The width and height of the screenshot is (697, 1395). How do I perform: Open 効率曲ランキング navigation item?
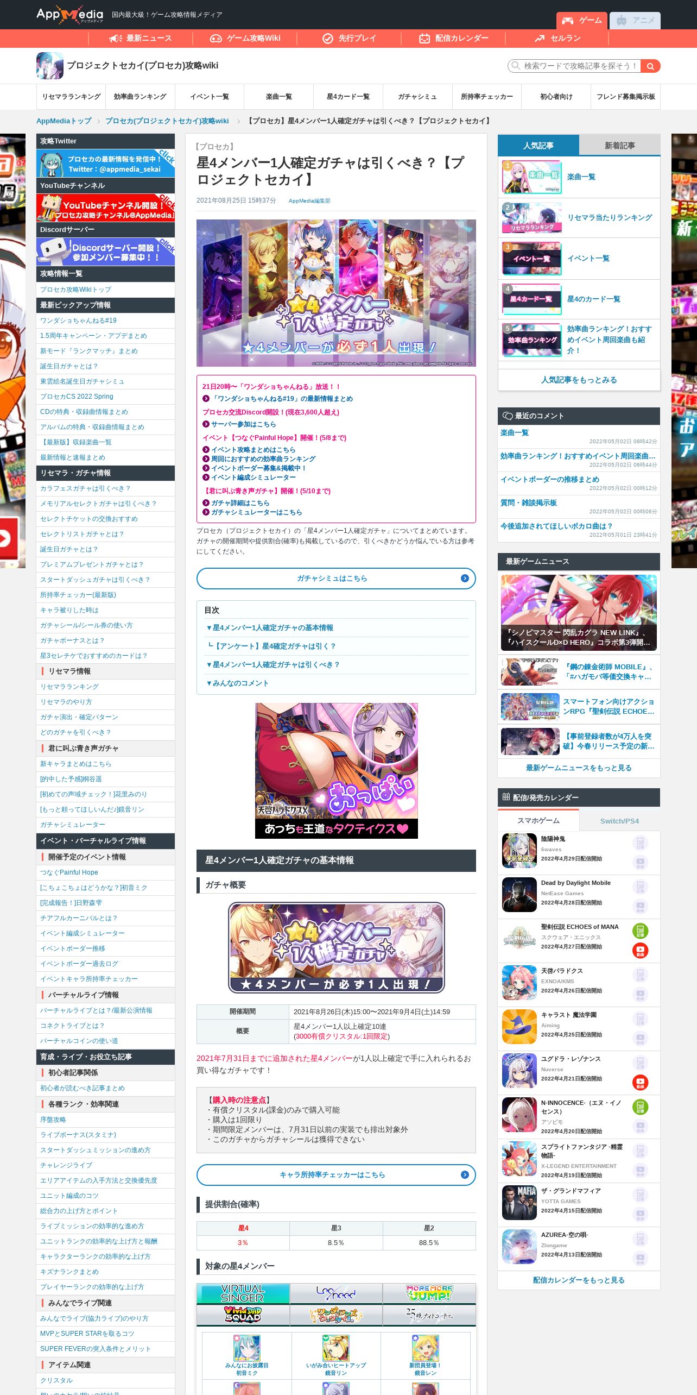[140, 97]
